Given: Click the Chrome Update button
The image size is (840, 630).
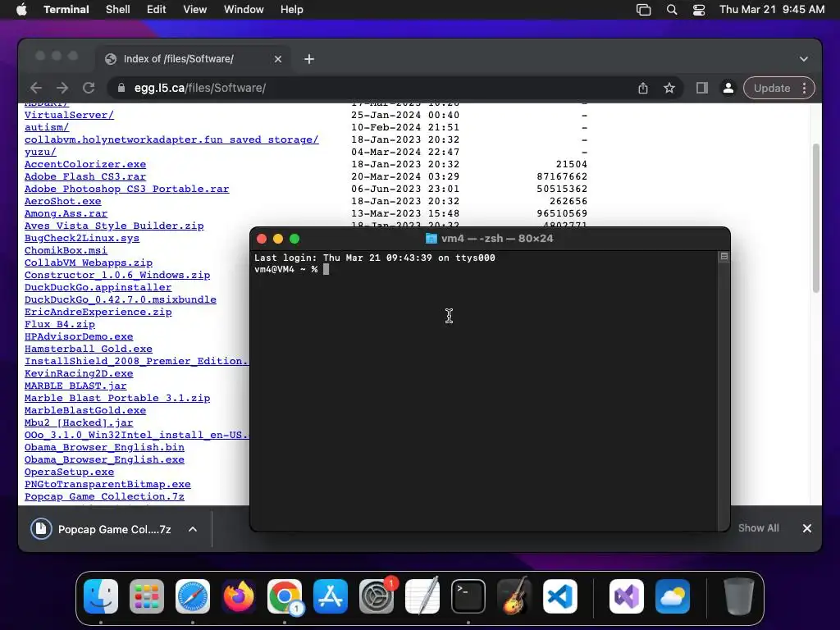Looking at the screenshot, I should pyautogui.click(x=771, y=88).
